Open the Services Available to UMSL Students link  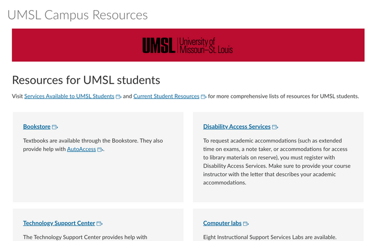[x=69, y=96]
